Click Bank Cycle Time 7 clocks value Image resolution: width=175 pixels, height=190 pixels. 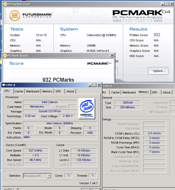[154, 152]
